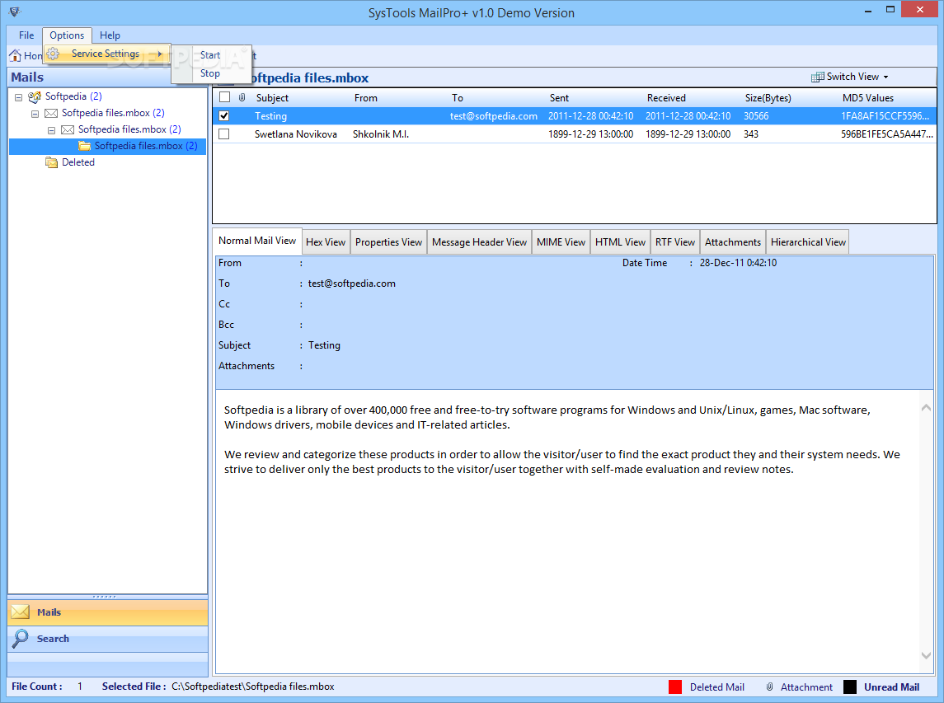The width and height of the screenshot is (944, 703).
Task: Click the Mails envelope icon in the bottom panel
Action: tap(21, 612)
